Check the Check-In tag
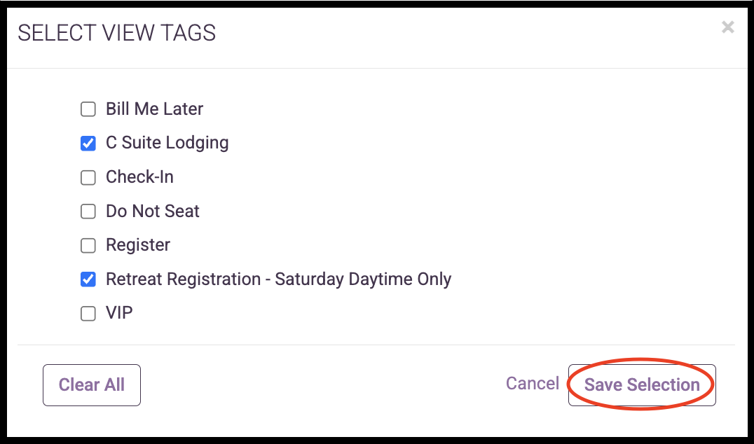Image resolution: width=754 pixels, height=444 pixels. pyautogui.click(x=88, y=177)
